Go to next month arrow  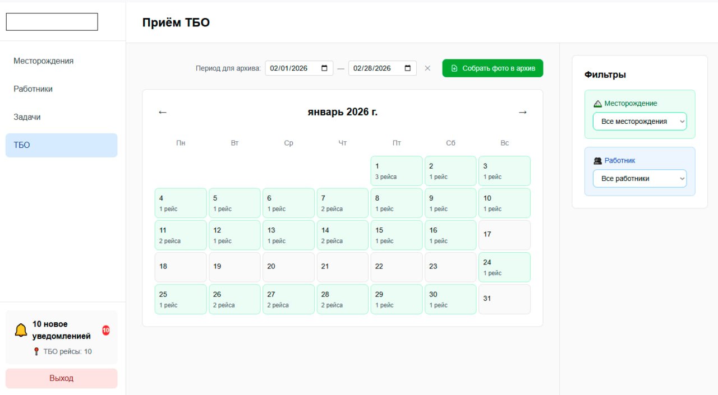[x=523, y=112]
